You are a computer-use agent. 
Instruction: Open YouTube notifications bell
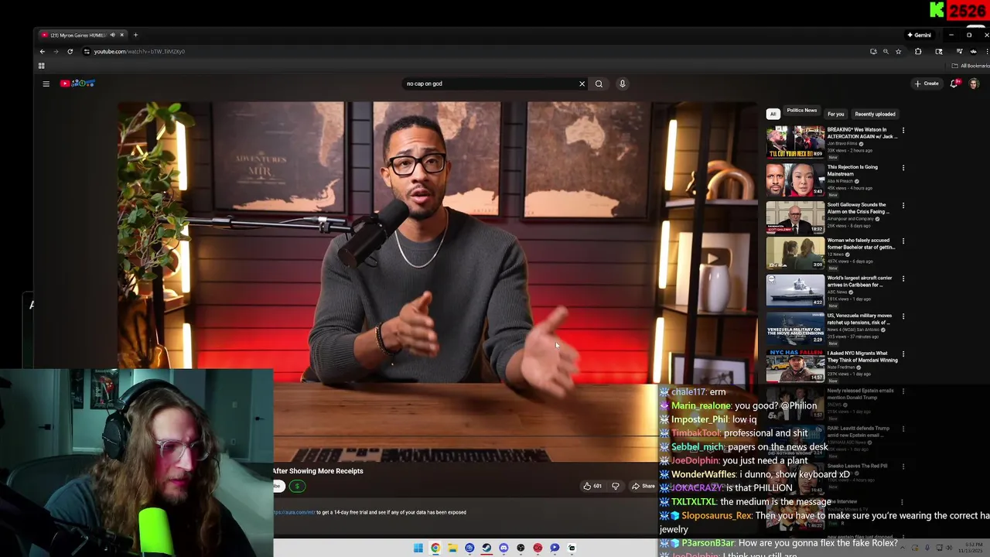(x=954, y=84)
